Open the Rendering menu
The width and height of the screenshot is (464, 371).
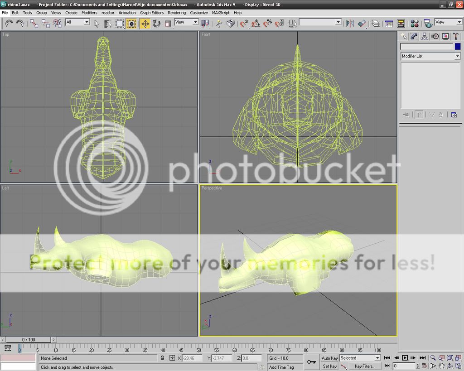(177, 13)
